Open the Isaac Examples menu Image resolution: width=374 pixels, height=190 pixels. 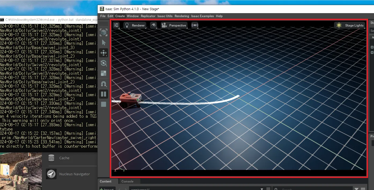[202, 16]
